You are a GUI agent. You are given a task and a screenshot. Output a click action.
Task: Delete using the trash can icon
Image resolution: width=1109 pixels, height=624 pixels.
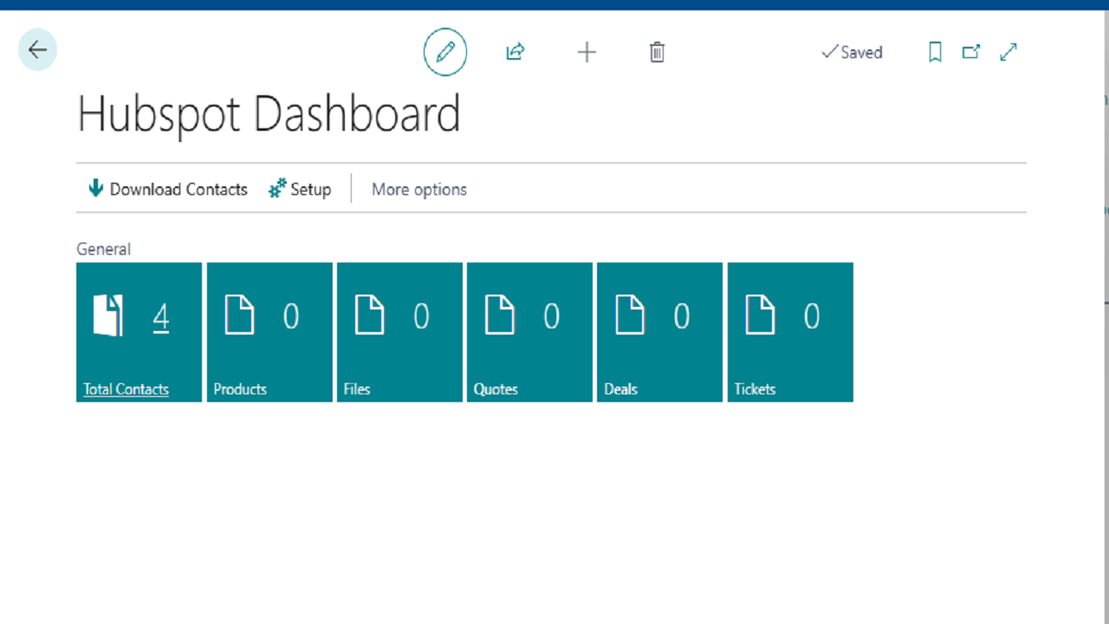pos(657,52)
